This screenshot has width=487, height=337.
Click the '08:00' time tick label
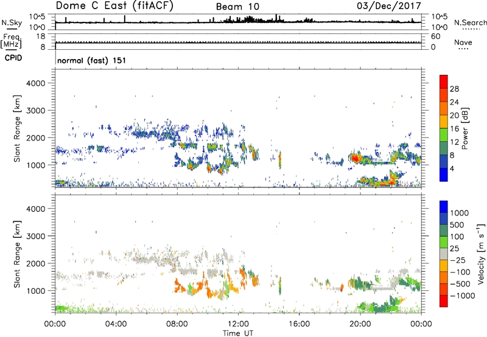tap(177, 324)
